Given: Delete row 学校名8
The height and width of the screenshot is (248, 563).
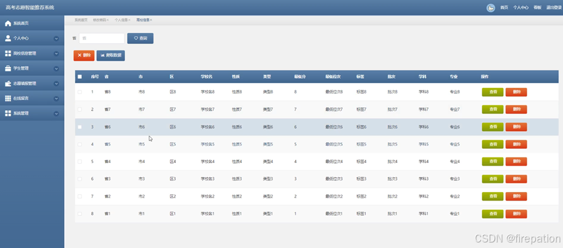Looking at the screenshot, I should pos(516,92).
